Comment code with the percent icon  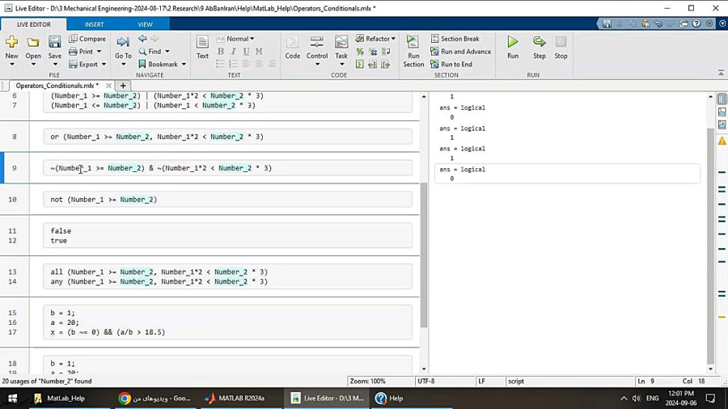[x=360, y=52]
